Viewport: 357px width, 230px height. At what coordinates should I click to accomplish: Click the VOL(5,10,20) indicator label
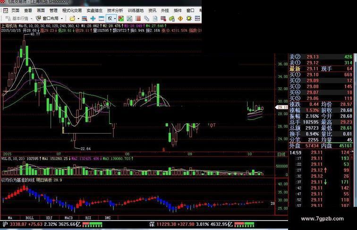13,159
